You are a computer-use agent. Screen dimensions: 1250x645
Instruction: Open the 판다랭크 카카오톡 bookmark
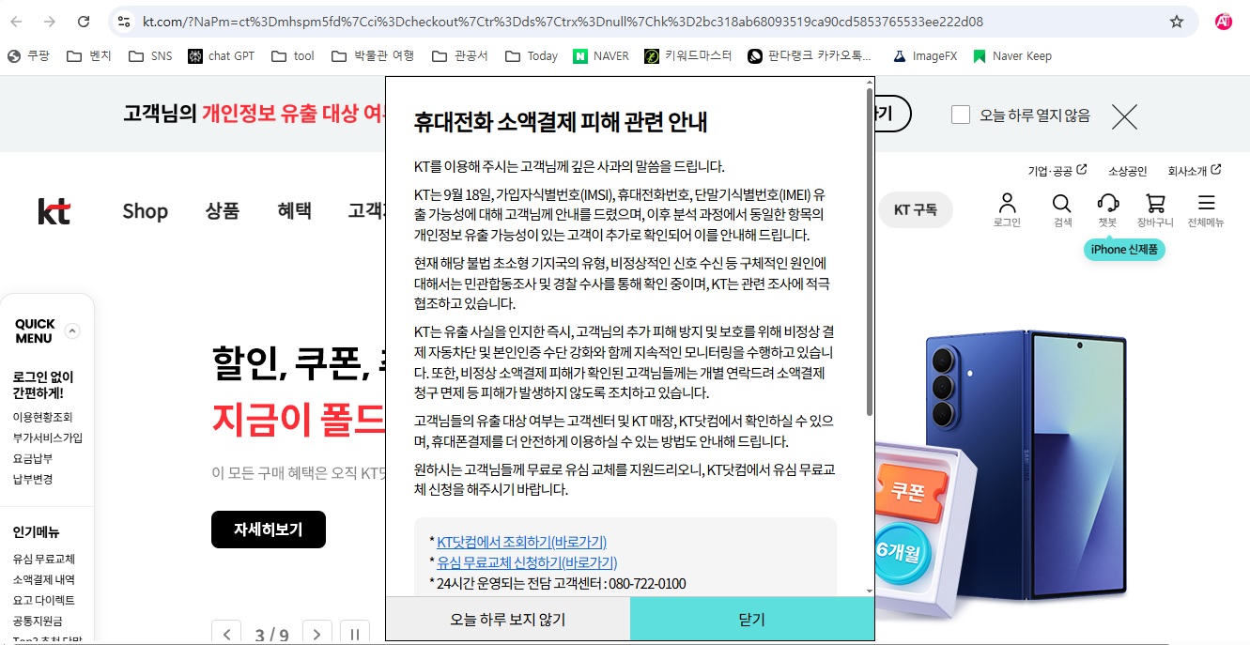[810, 56]
